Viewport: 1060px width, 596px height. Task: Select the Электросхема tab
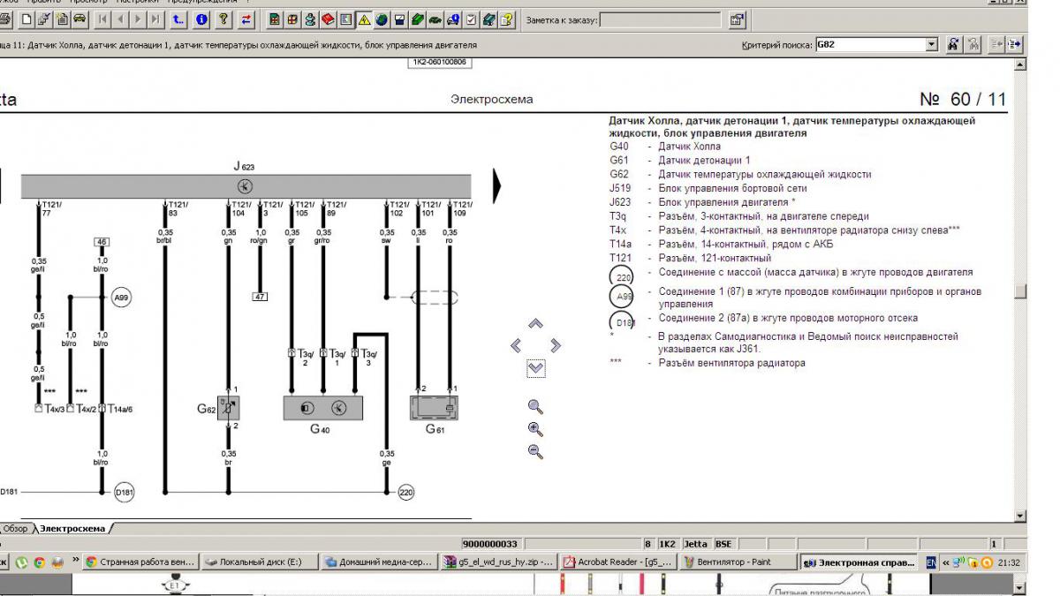(x=72, y=528)
